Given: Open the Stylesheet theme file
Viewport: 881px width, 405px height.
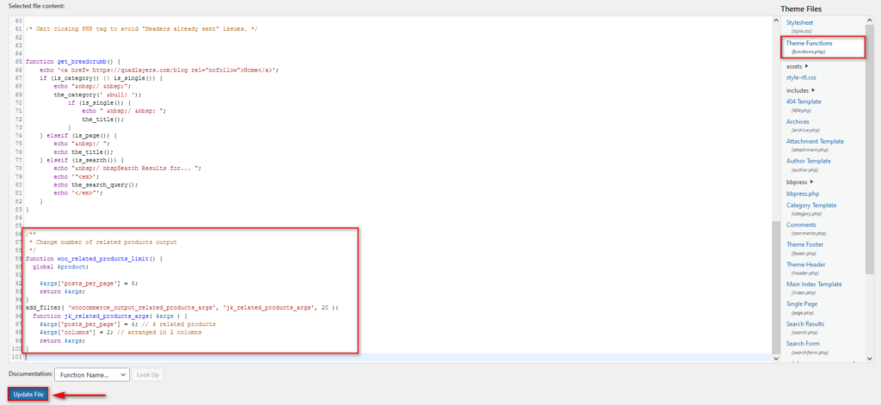Looking at the screenshot, I should (799, 22).
